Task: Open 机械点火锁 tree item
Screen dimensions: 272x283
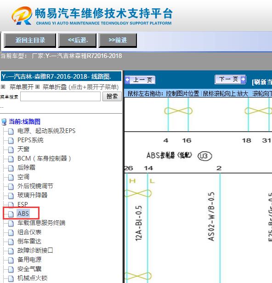Action: tap(32, 278)
